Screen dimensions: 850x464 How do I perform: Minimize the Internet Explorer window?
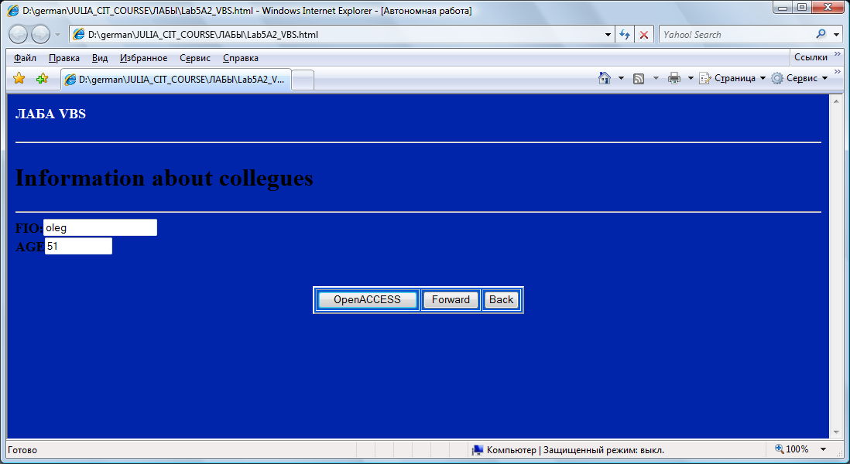(782, 7)
